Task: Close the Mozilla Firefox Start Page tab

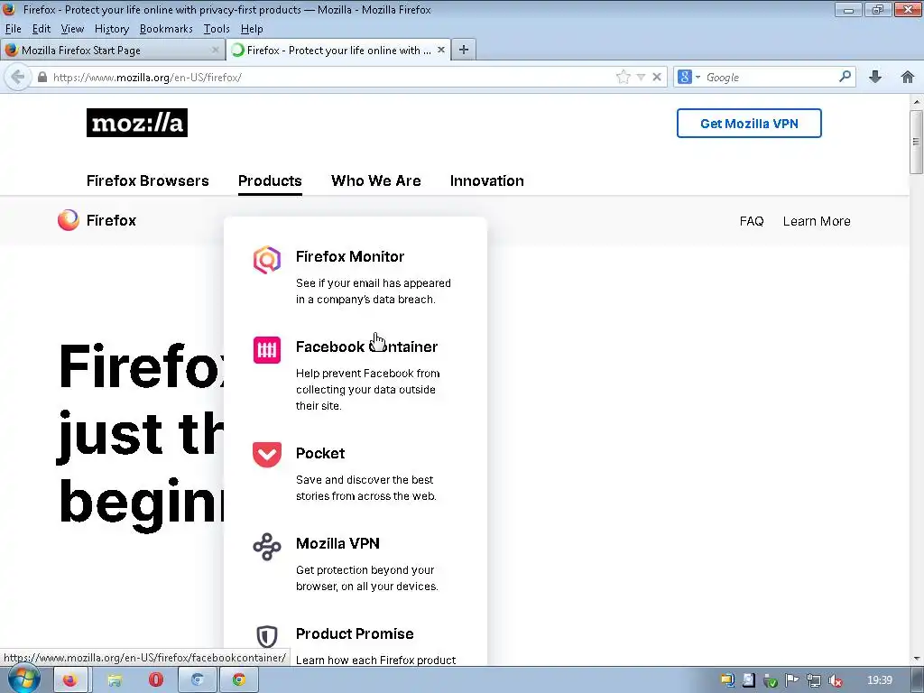Action: tap(215, 51)
